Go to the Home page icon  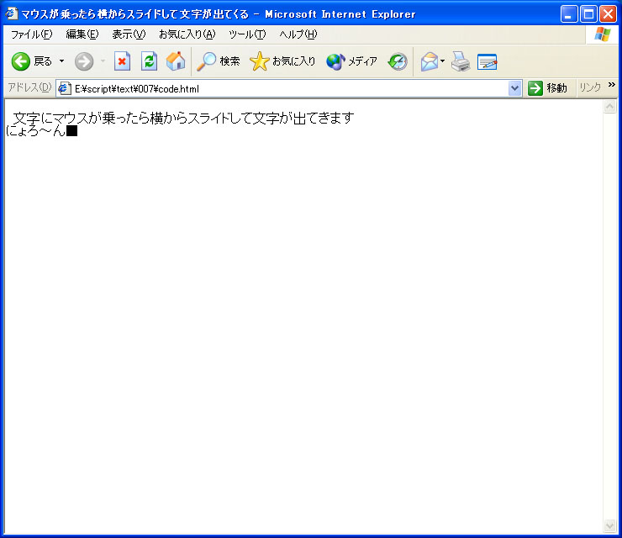click(x=176, y=61)
